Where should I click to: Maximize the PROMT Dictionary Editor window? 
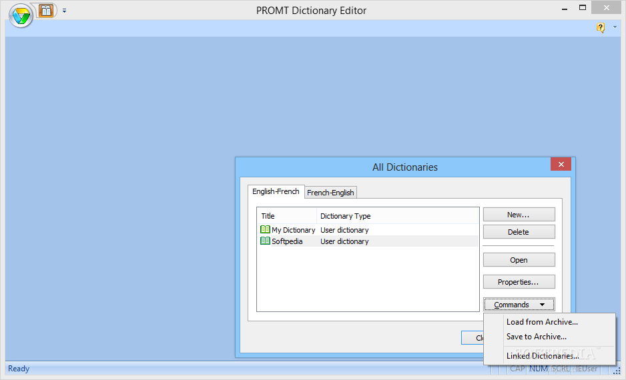click(583, 7)
